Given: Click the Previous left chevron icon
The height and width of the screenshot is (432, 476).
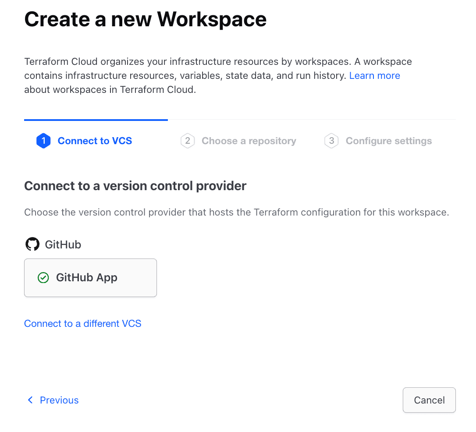Looking at the screenshot, I should tap(30, 400).
